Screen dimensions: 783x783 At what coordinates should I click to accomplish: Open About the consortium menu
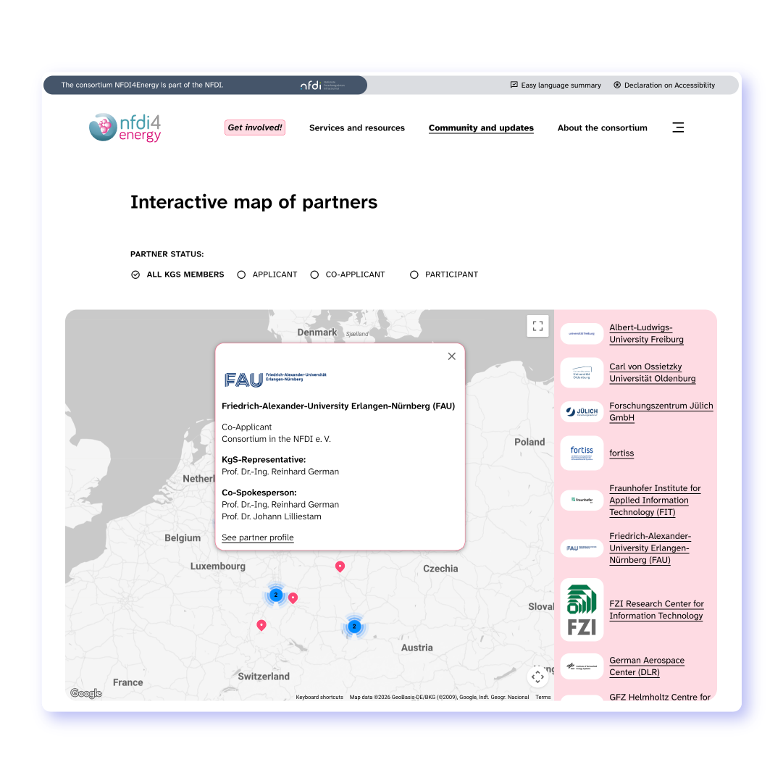tap(603, 128)
